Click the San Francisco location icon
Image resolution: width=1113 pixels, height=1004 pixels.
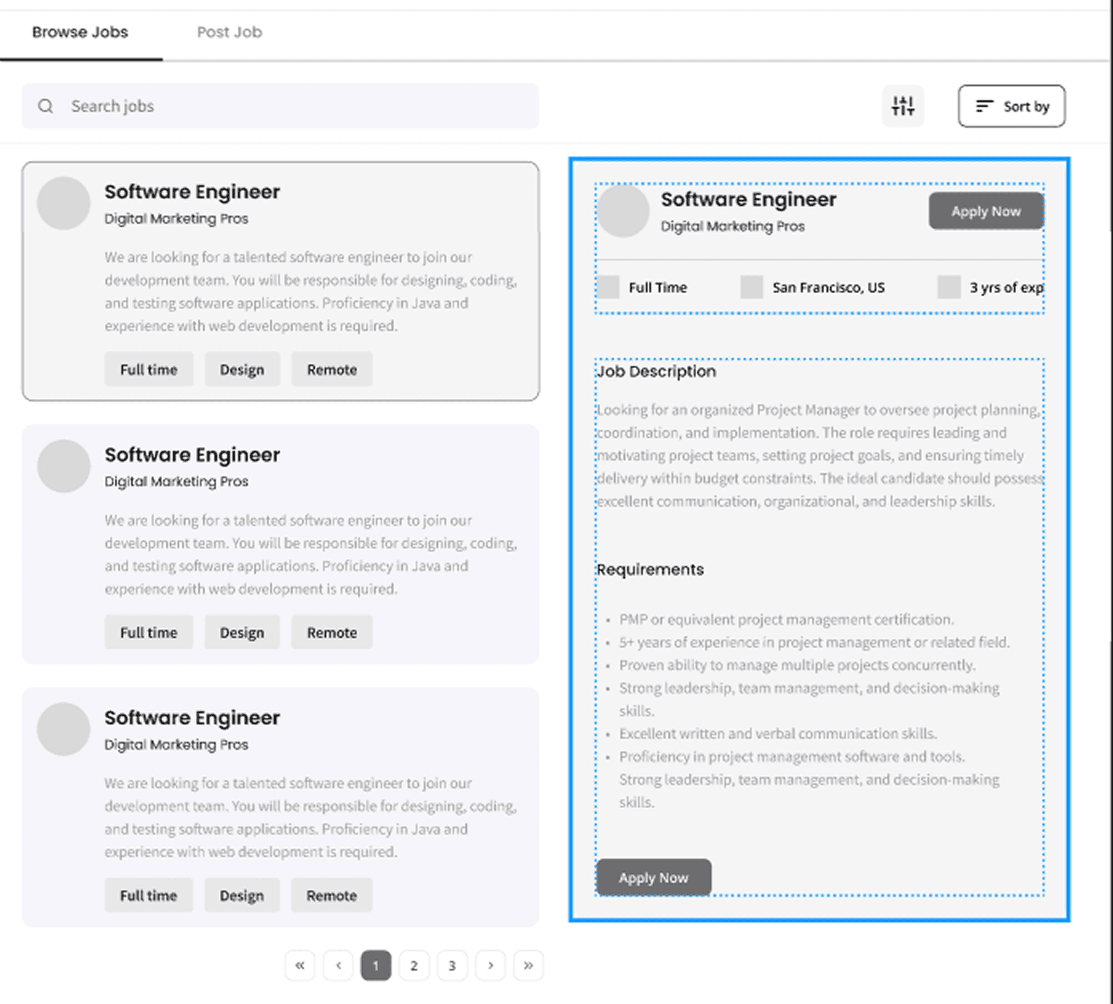[751, 287]
